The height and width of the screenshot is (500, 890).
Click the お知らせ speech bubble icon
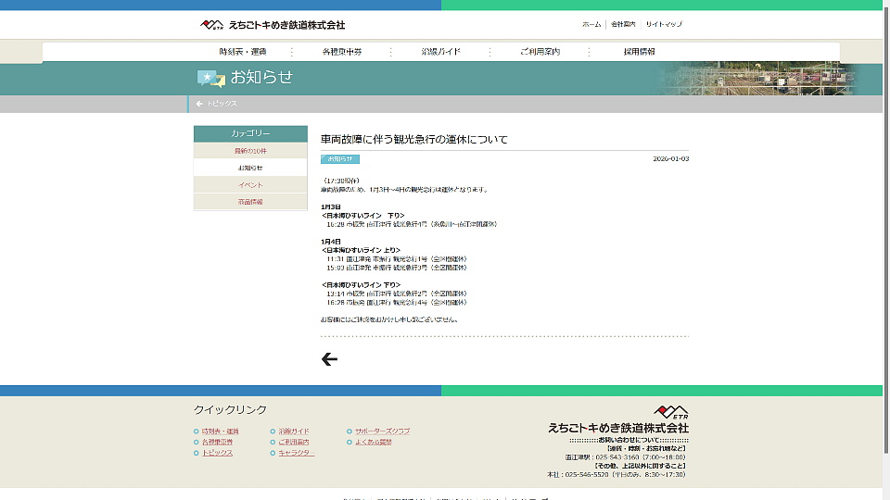[x=210, y=79]
